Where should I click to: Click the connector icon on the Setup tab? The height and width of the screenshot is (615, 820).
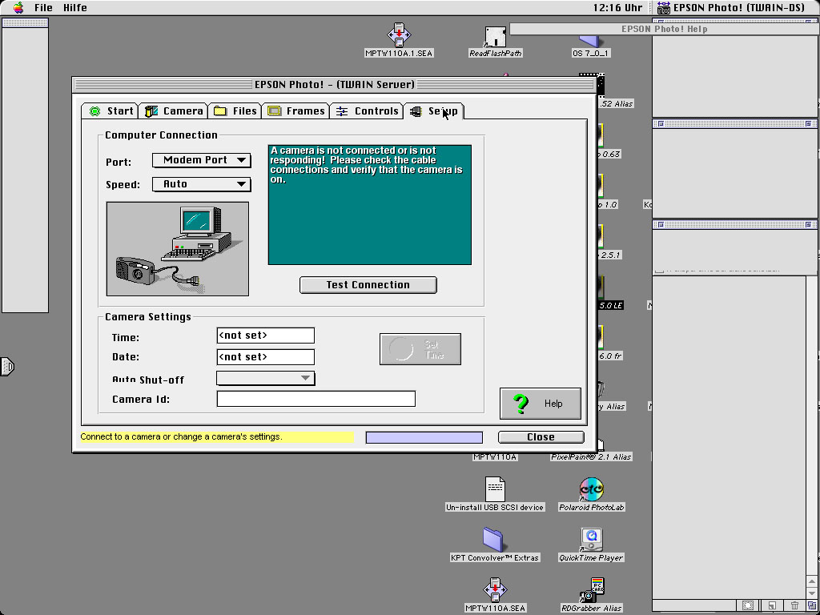[x=416, y=111]
